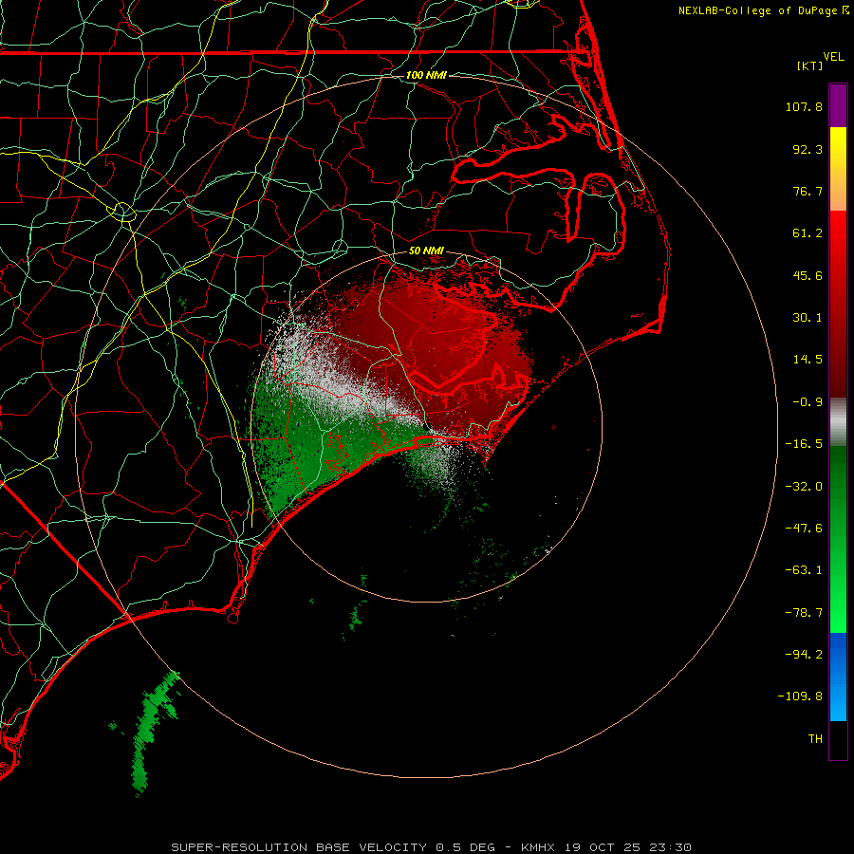854x854 pixels.
Task: Select the -47.6 legend value
Action: coord(804,529)
